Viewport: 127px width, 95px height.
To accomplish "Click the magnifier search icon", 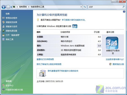I will pos(124,7).
